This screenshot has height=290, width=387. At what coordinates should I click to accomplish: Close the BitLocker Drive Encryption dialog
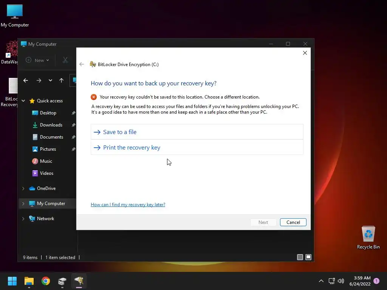click(x=305, y=53)
